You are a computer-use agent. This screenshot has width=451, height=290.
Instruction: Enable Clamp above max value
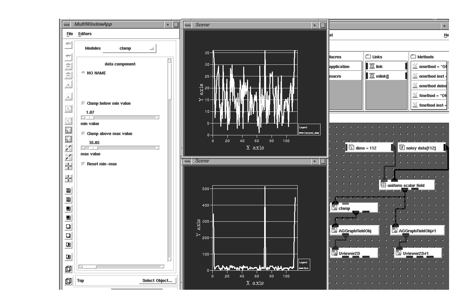83,134
